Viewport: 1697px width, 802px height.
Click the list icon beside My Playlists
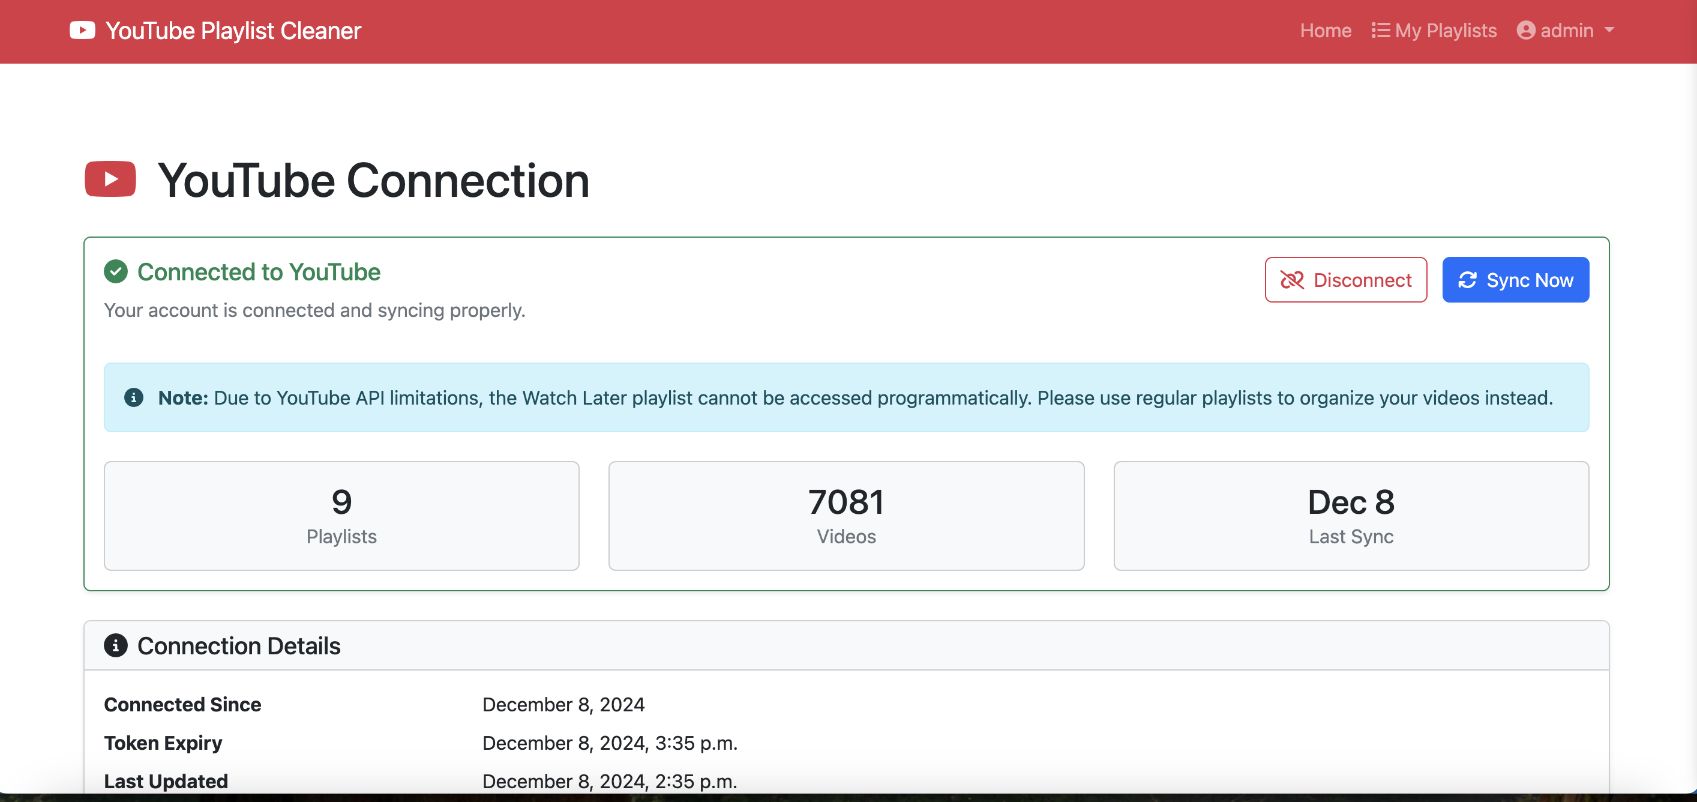[x=1380, y=30]
